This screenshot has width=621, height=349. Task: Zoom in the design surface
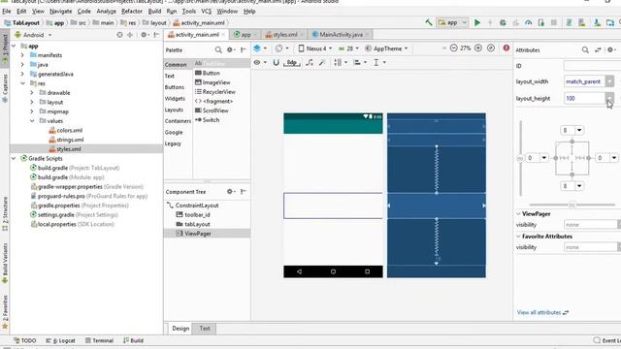478,48
